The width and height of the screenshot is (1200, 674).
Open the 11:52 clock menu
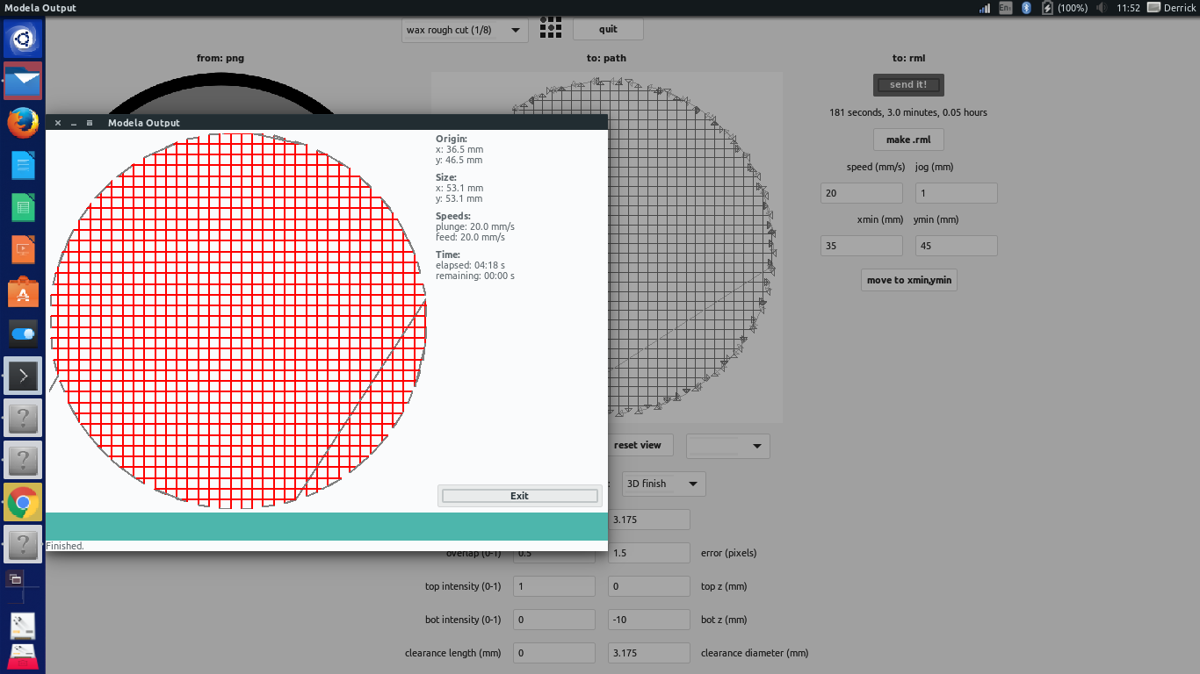click(x=1129, y=8)
